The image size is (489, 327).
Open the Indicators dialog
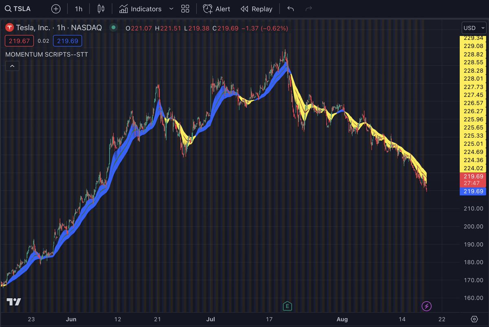point(140,9)
